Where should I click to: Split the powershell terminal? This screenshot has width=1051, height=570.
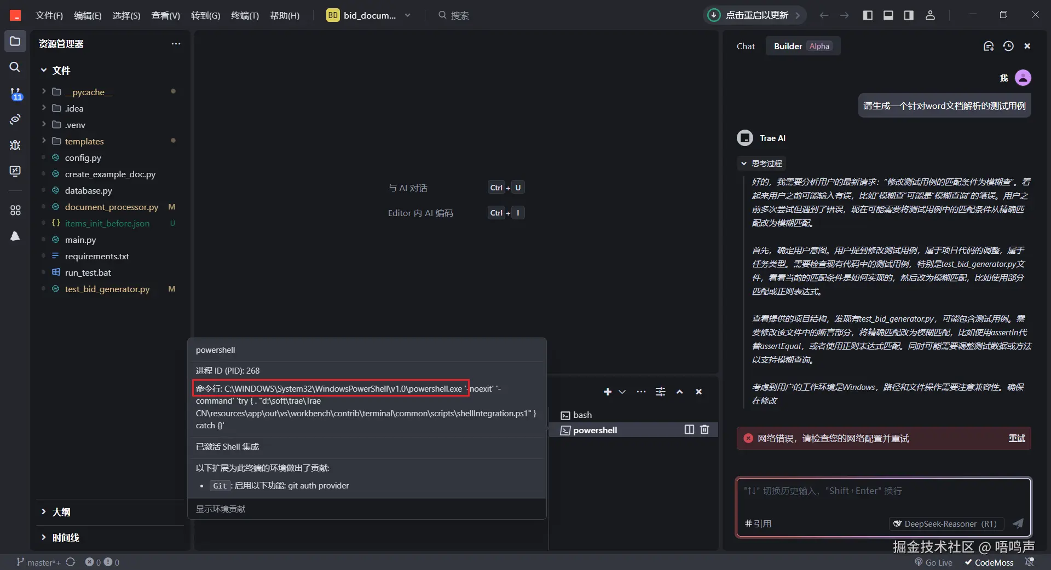(x=688, y=430)
